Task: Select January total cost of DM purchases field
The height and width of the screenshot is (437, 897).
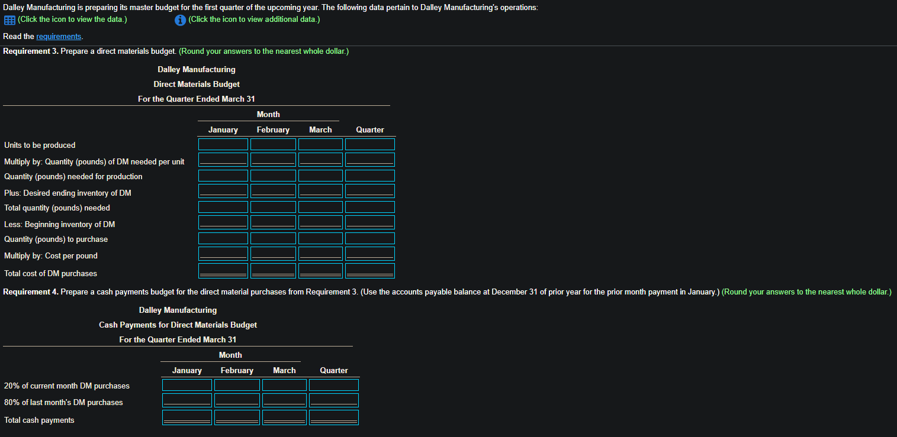Action: pyautogui.click(x=223, y=271)
